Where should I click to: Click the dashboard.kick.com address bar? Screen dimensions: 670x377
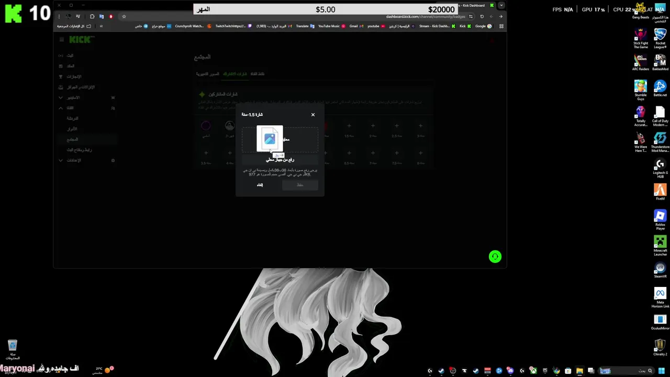point(298,17)
